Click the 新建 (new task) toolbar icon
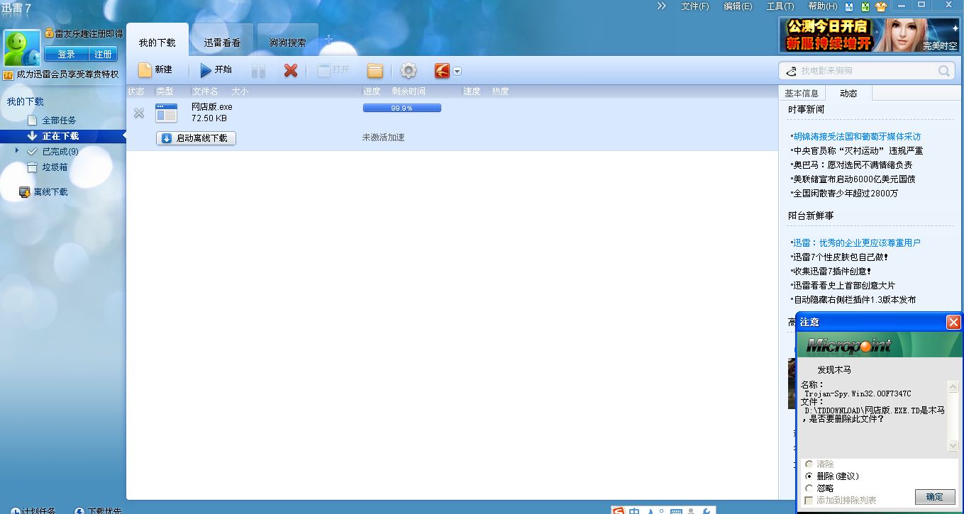This screenshot has height=514, width=964. click(x=145, y=70)
